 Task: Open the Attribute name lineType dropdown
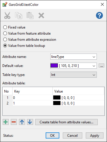(74, 57)
